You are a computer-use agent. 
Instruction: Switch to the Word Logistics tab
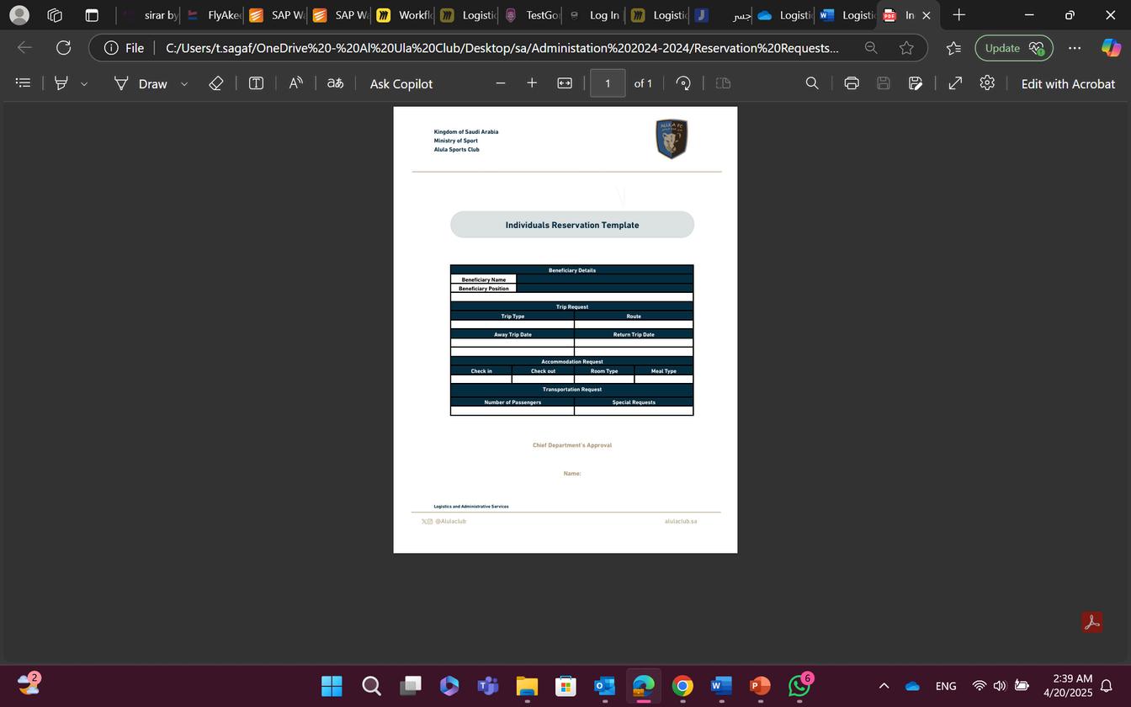point(847,15)
